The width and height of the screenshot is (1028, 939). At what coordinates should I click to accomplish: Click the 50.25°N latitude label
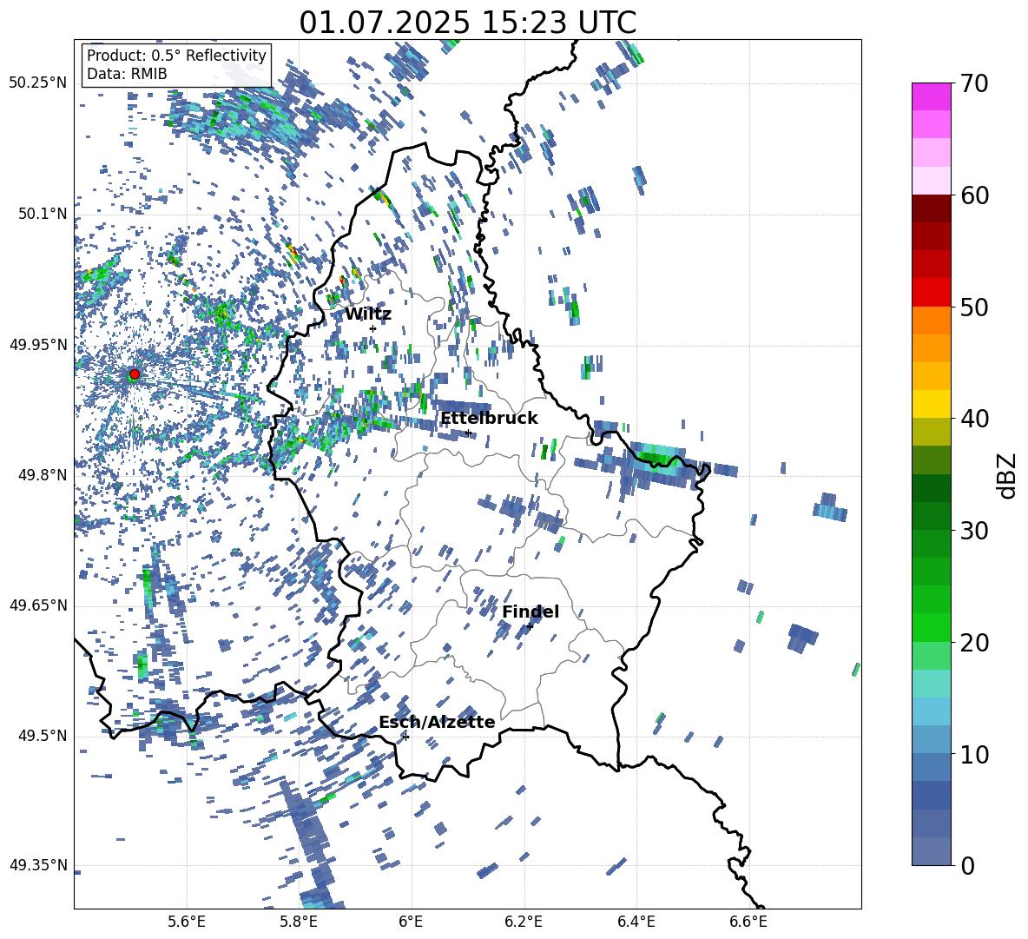(38, 83)
